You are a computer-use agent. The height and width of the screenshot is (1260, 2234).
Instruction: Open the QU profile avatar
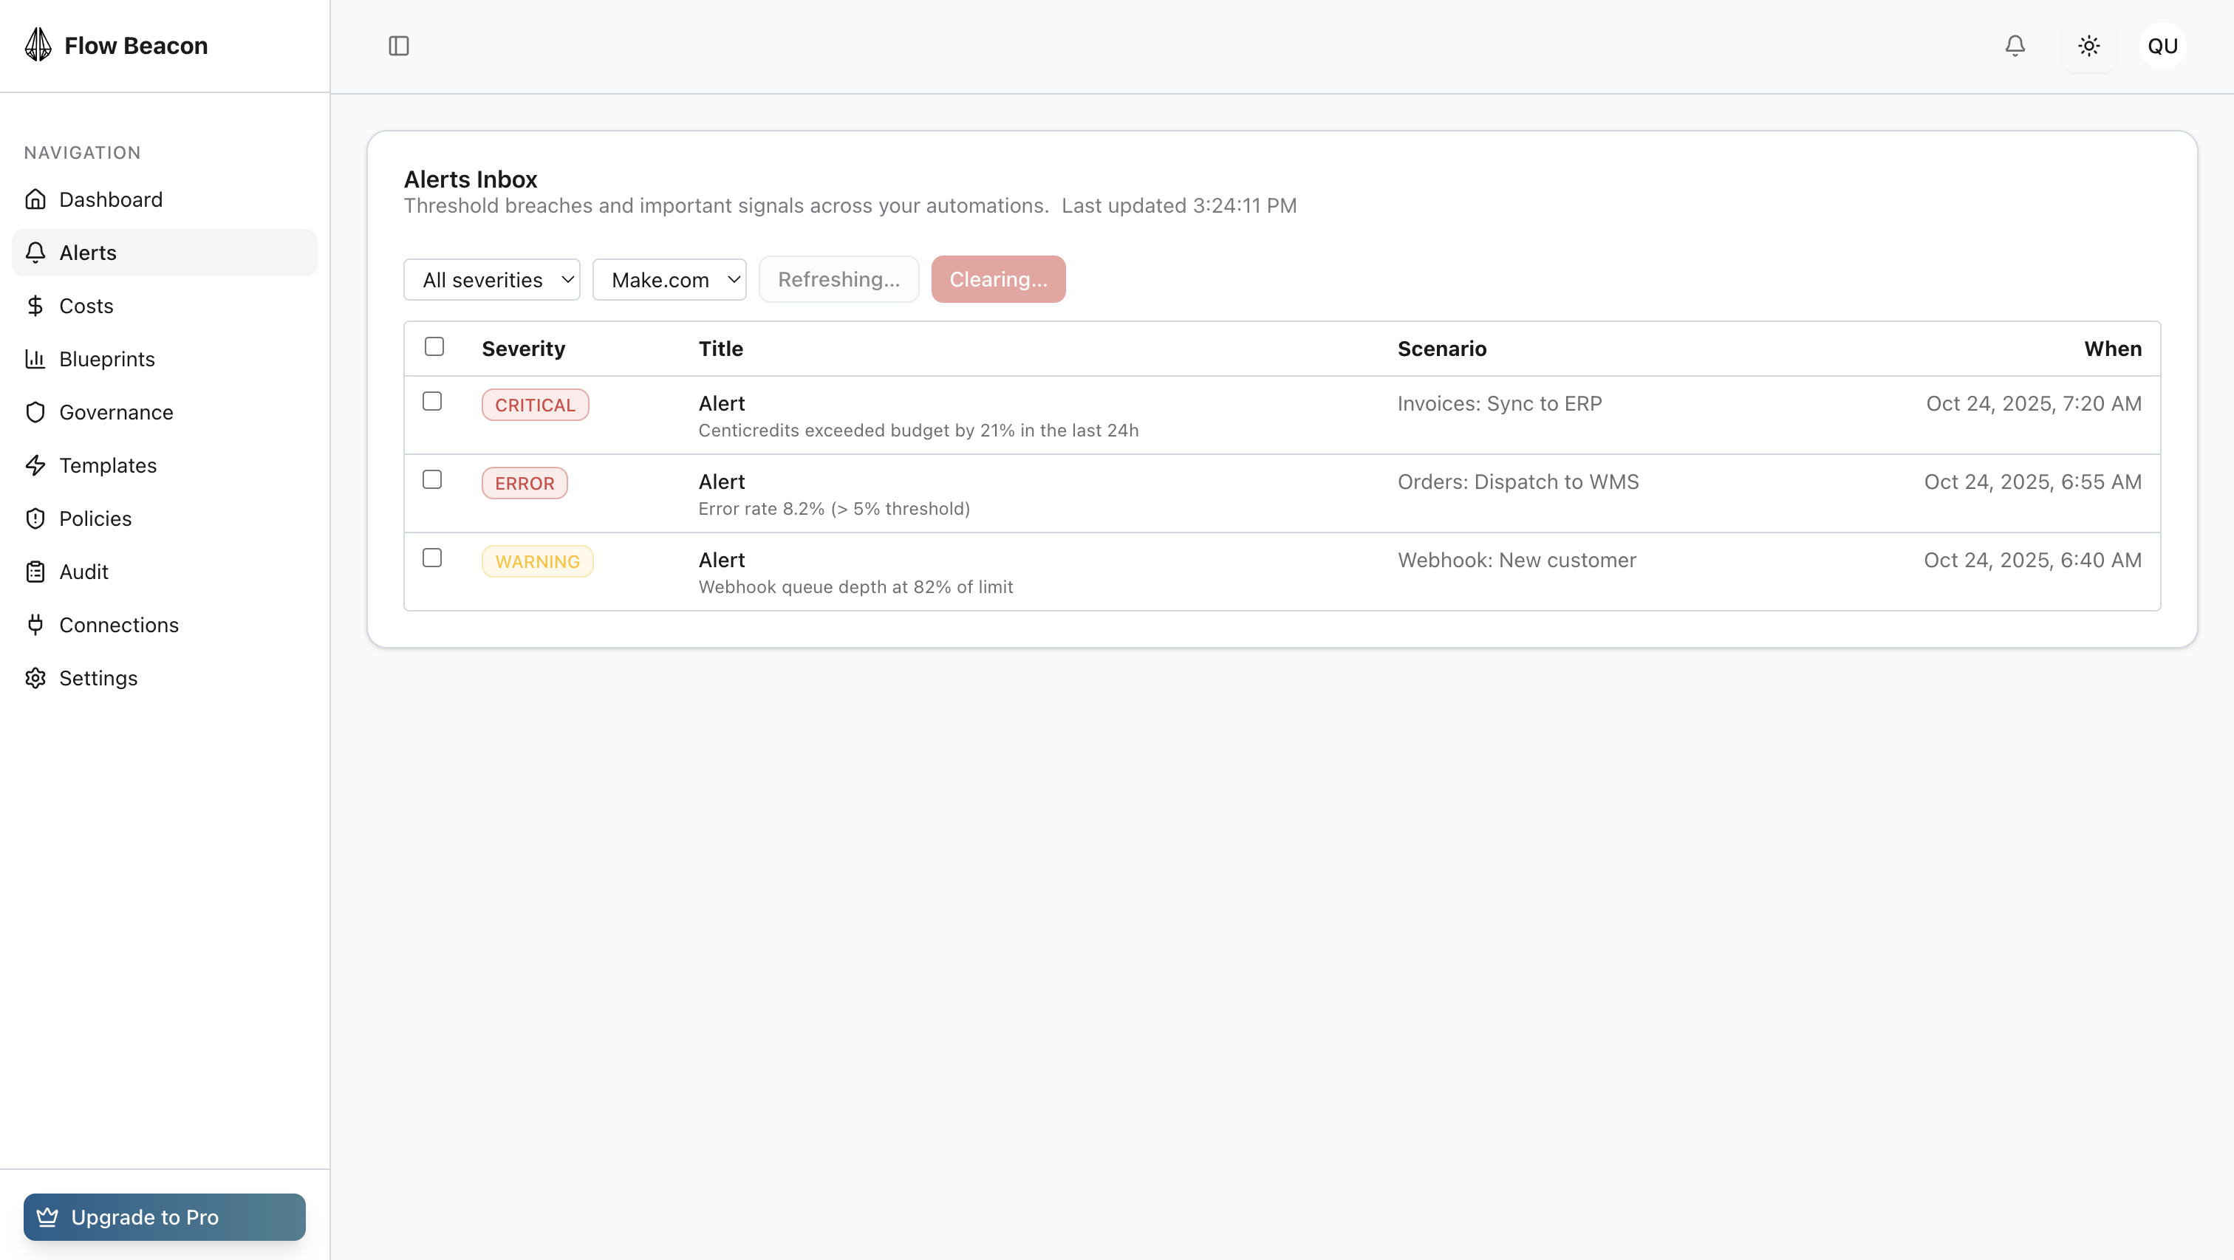[2162, 46]
